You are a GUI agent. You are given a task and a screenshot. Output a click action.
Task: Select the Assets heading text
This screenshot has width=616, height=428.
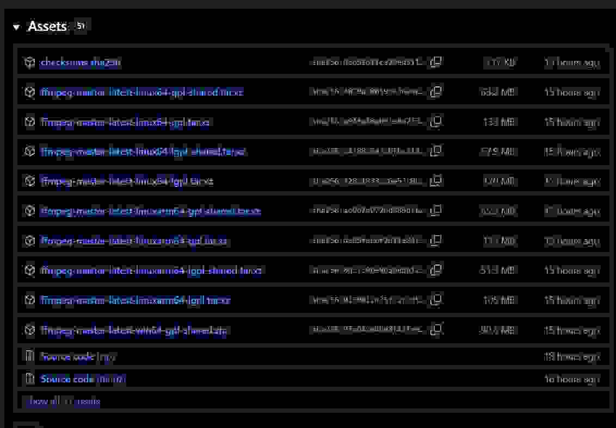click(47, 27)
